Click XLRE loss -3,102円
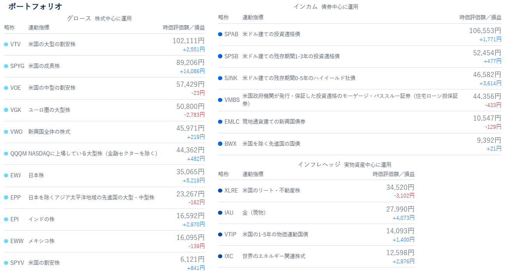 click(404, 196)
